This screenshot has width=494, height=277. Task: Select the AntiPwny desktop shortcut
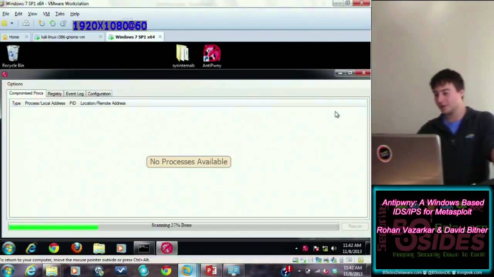coord(212,57)
